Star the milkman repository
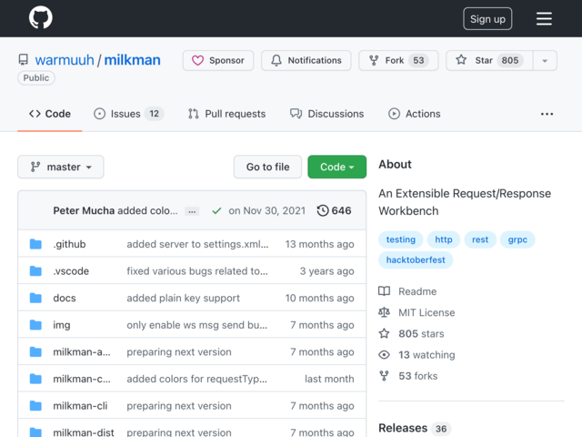 coord(489,60)
